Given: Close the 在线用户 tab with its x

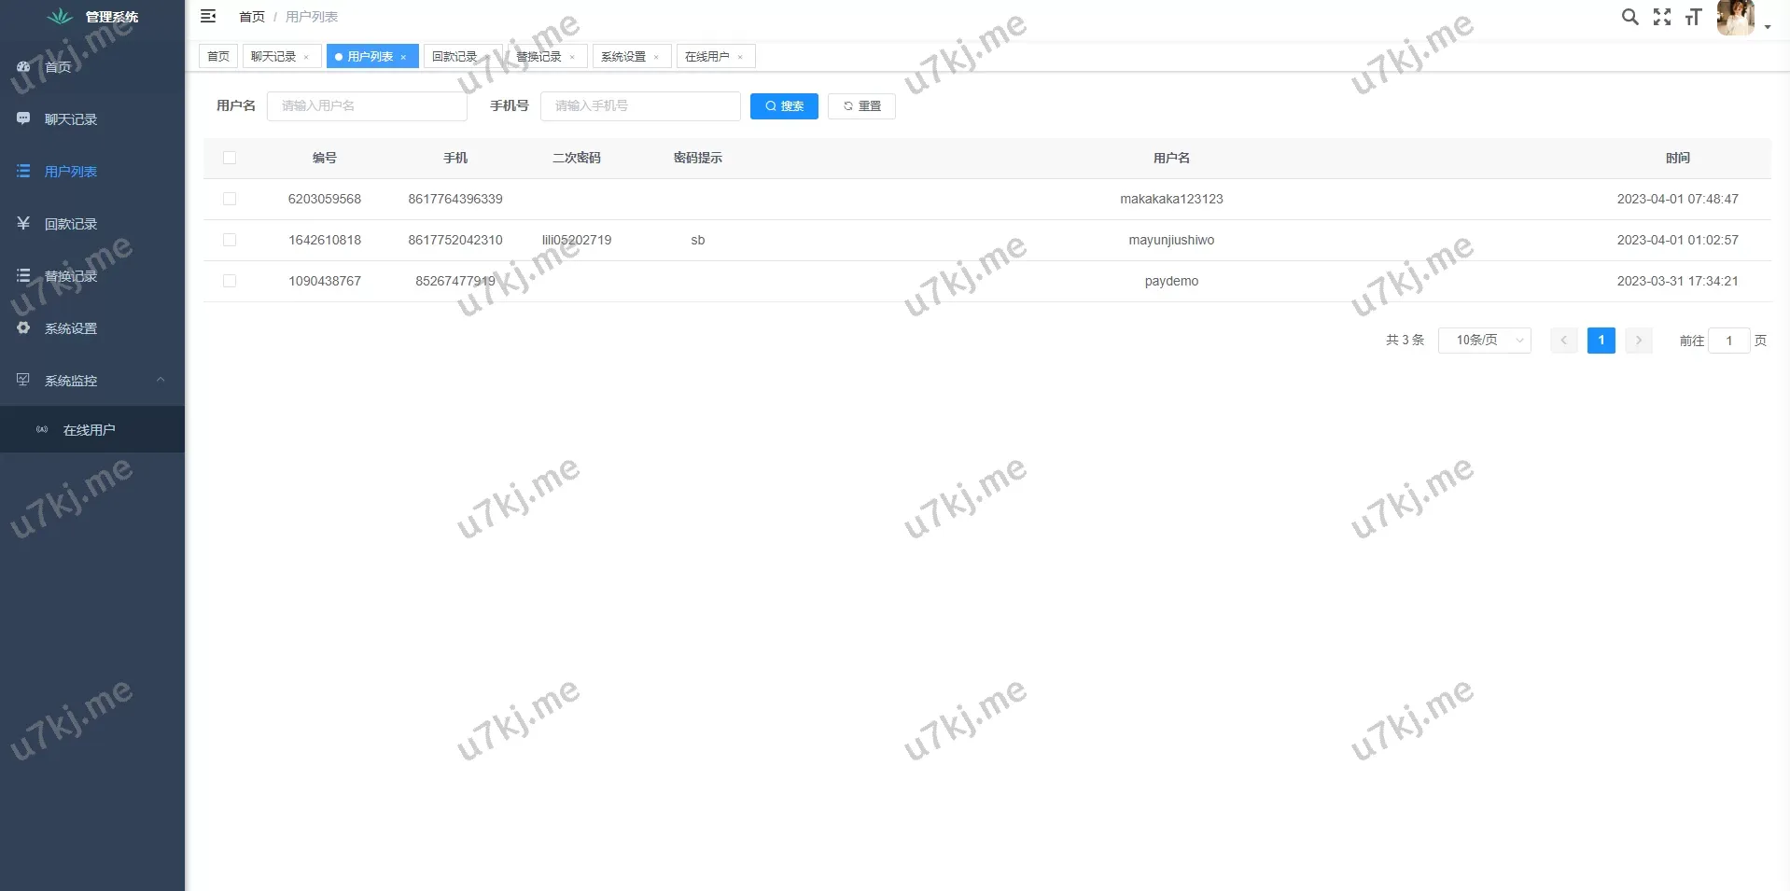Looking at the screenshot, I should [x=740, y=57].
